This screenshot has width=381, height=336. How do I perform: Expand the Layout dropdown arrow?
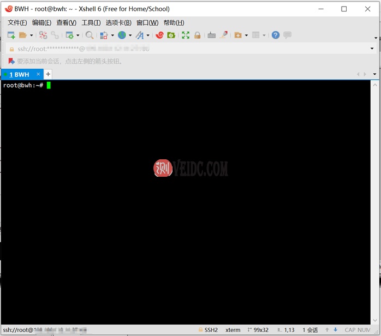pyautogui.click(x=264, y=35)
